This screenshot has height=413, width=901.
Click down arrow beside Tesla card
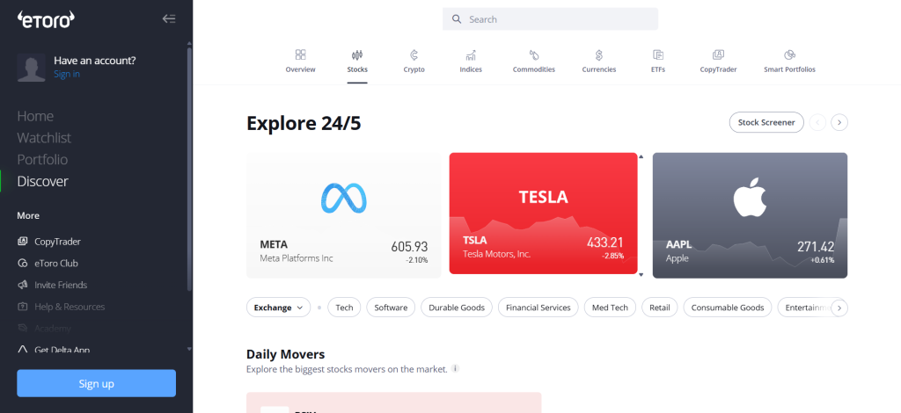coord(641,275)
